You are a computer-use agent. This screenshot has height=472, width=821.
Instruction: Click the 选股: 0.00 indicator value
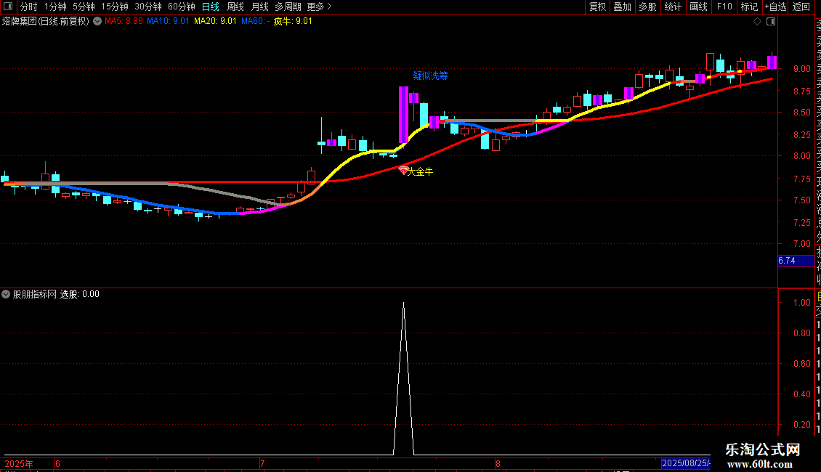tap(80, 294)
